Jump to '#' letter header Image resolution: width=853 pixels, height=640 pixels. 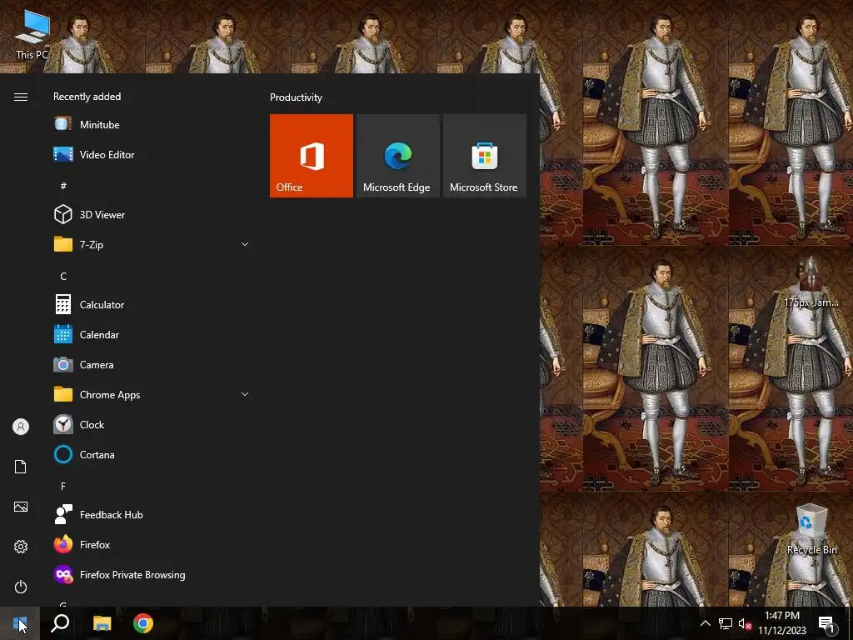(63, 186)
